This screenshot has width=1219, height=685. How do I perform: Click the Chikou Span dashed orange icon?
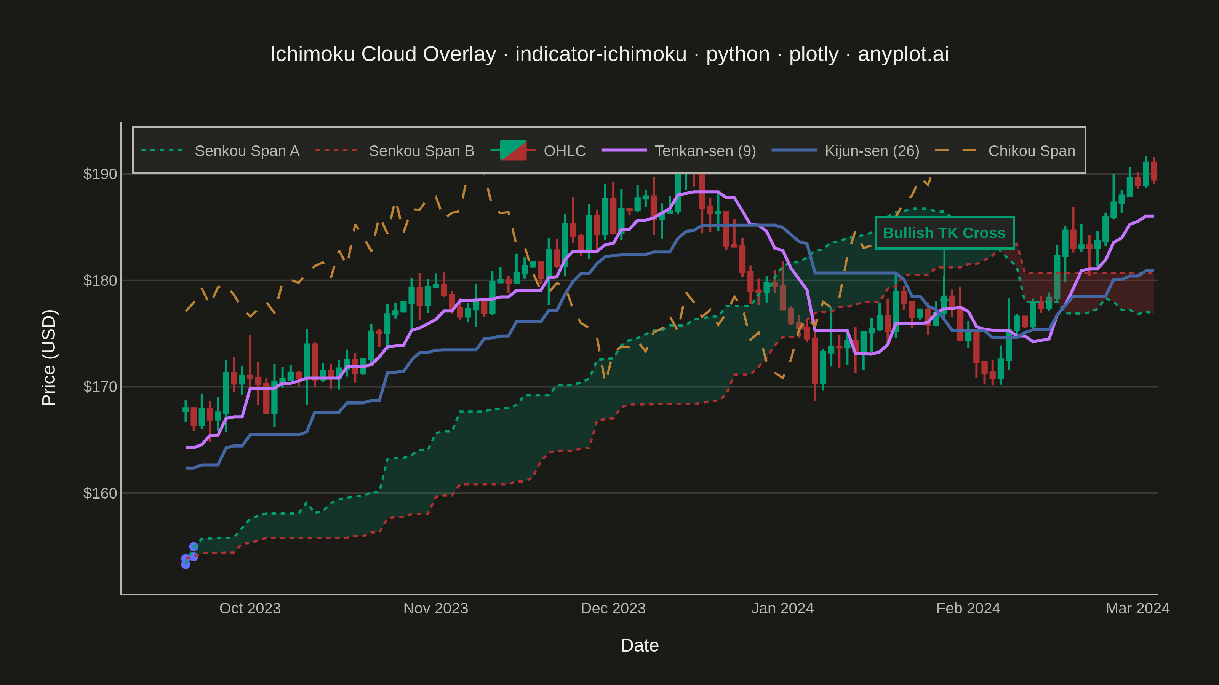click(956, 150)
